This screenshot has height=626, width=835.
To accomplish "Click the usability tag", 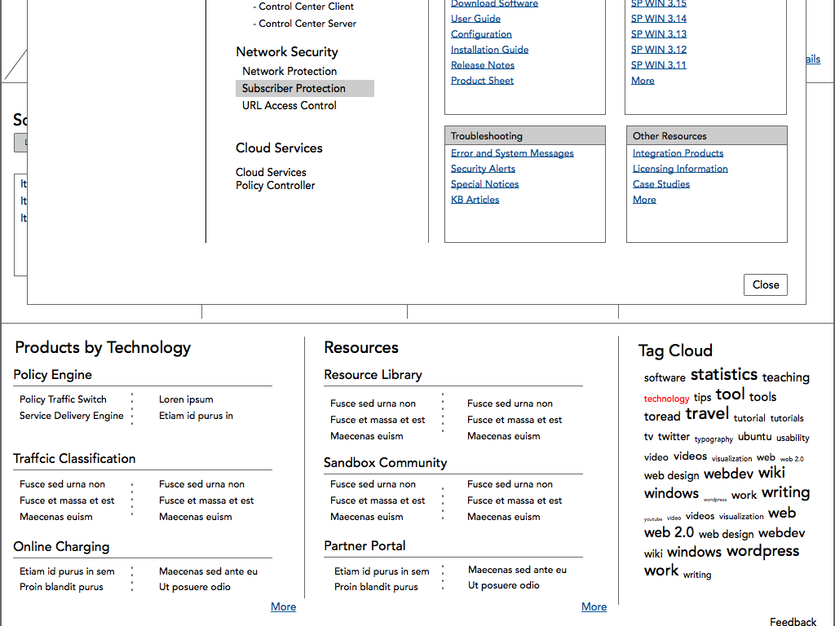I will [x=793, y=438].
